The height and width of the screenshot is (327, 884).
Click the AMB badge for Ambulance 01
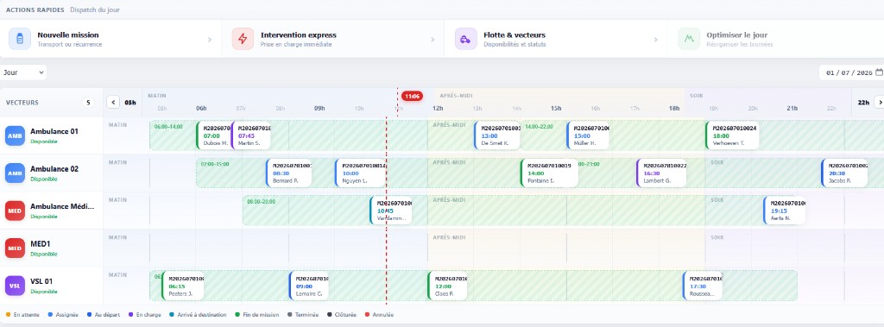click(16, 135)
